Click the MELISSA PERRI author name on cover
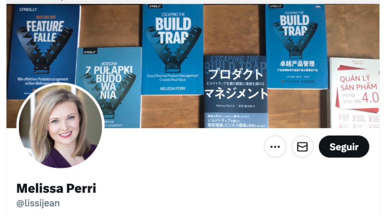The width and height of the screenshot is (384, 216). point(173,88)
